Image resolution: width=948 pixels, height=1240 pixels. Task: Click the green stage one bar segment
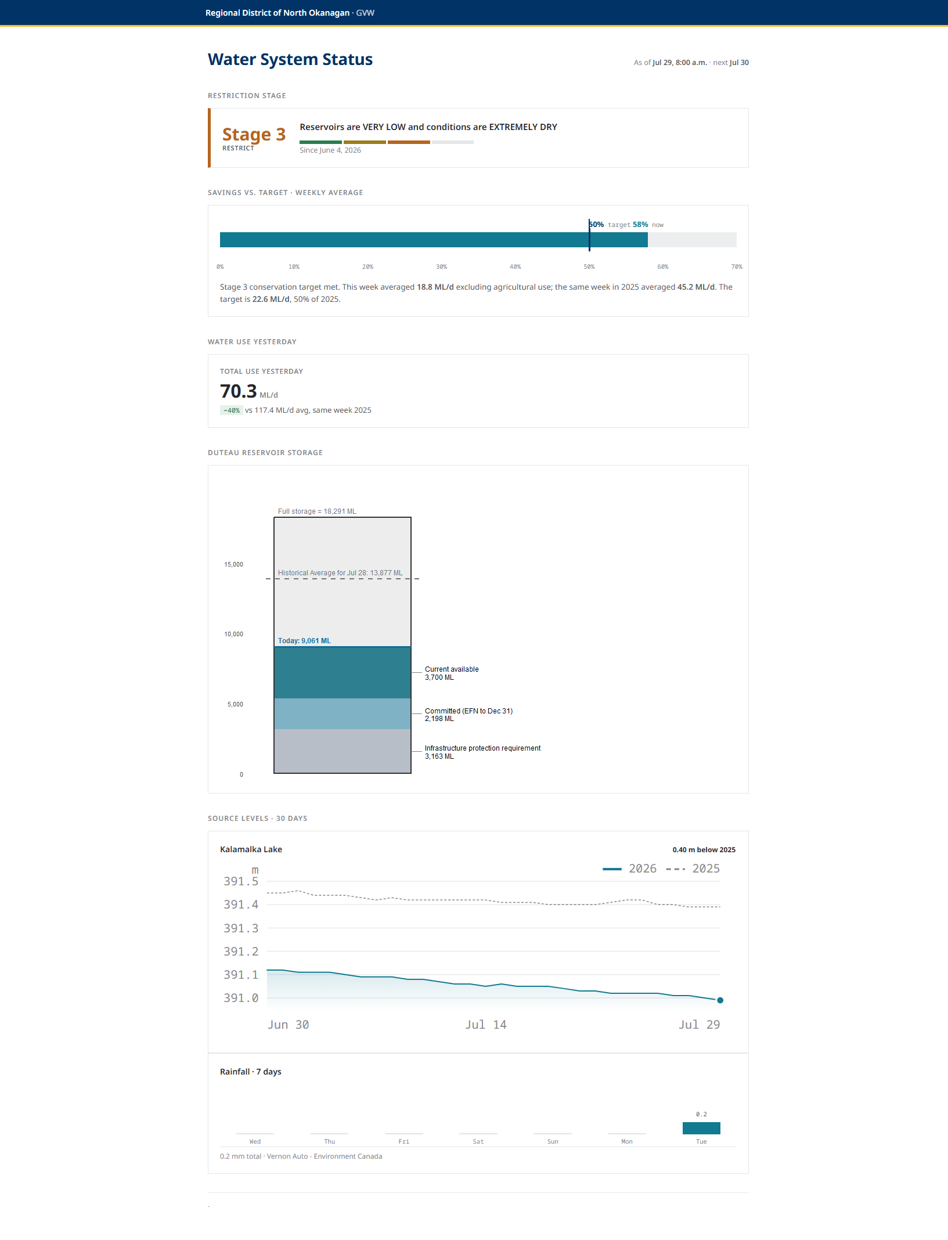click(x=320, y=142)
